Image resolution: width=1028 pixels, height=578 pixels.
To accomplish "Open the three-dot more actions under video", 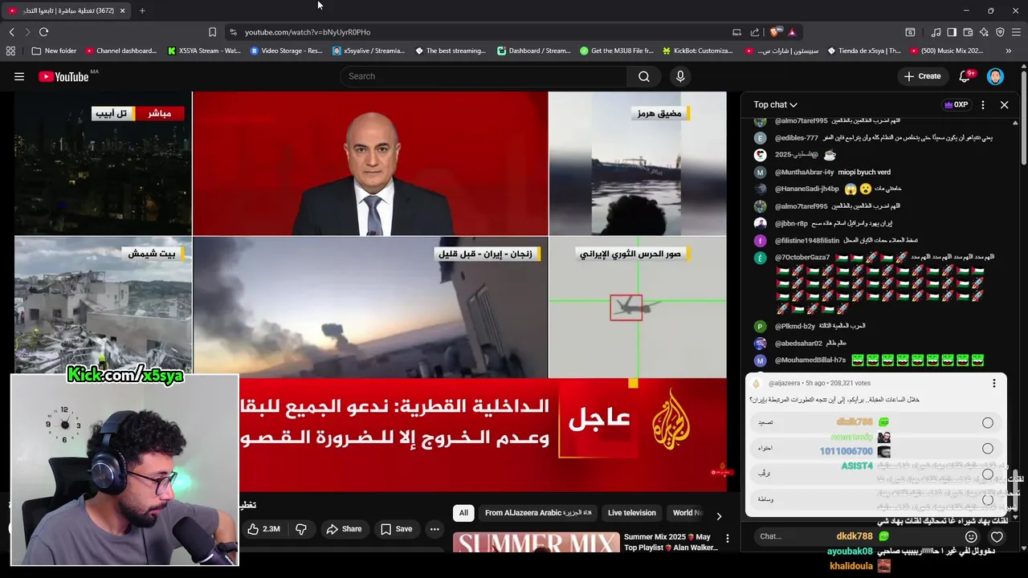I will pos(434,529).
